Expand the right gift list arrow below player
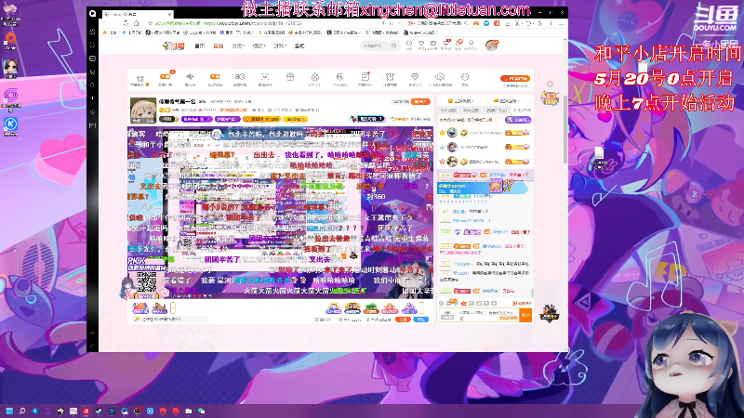Image resolution: width=744 pixels, height=418 pixels. 421,308
